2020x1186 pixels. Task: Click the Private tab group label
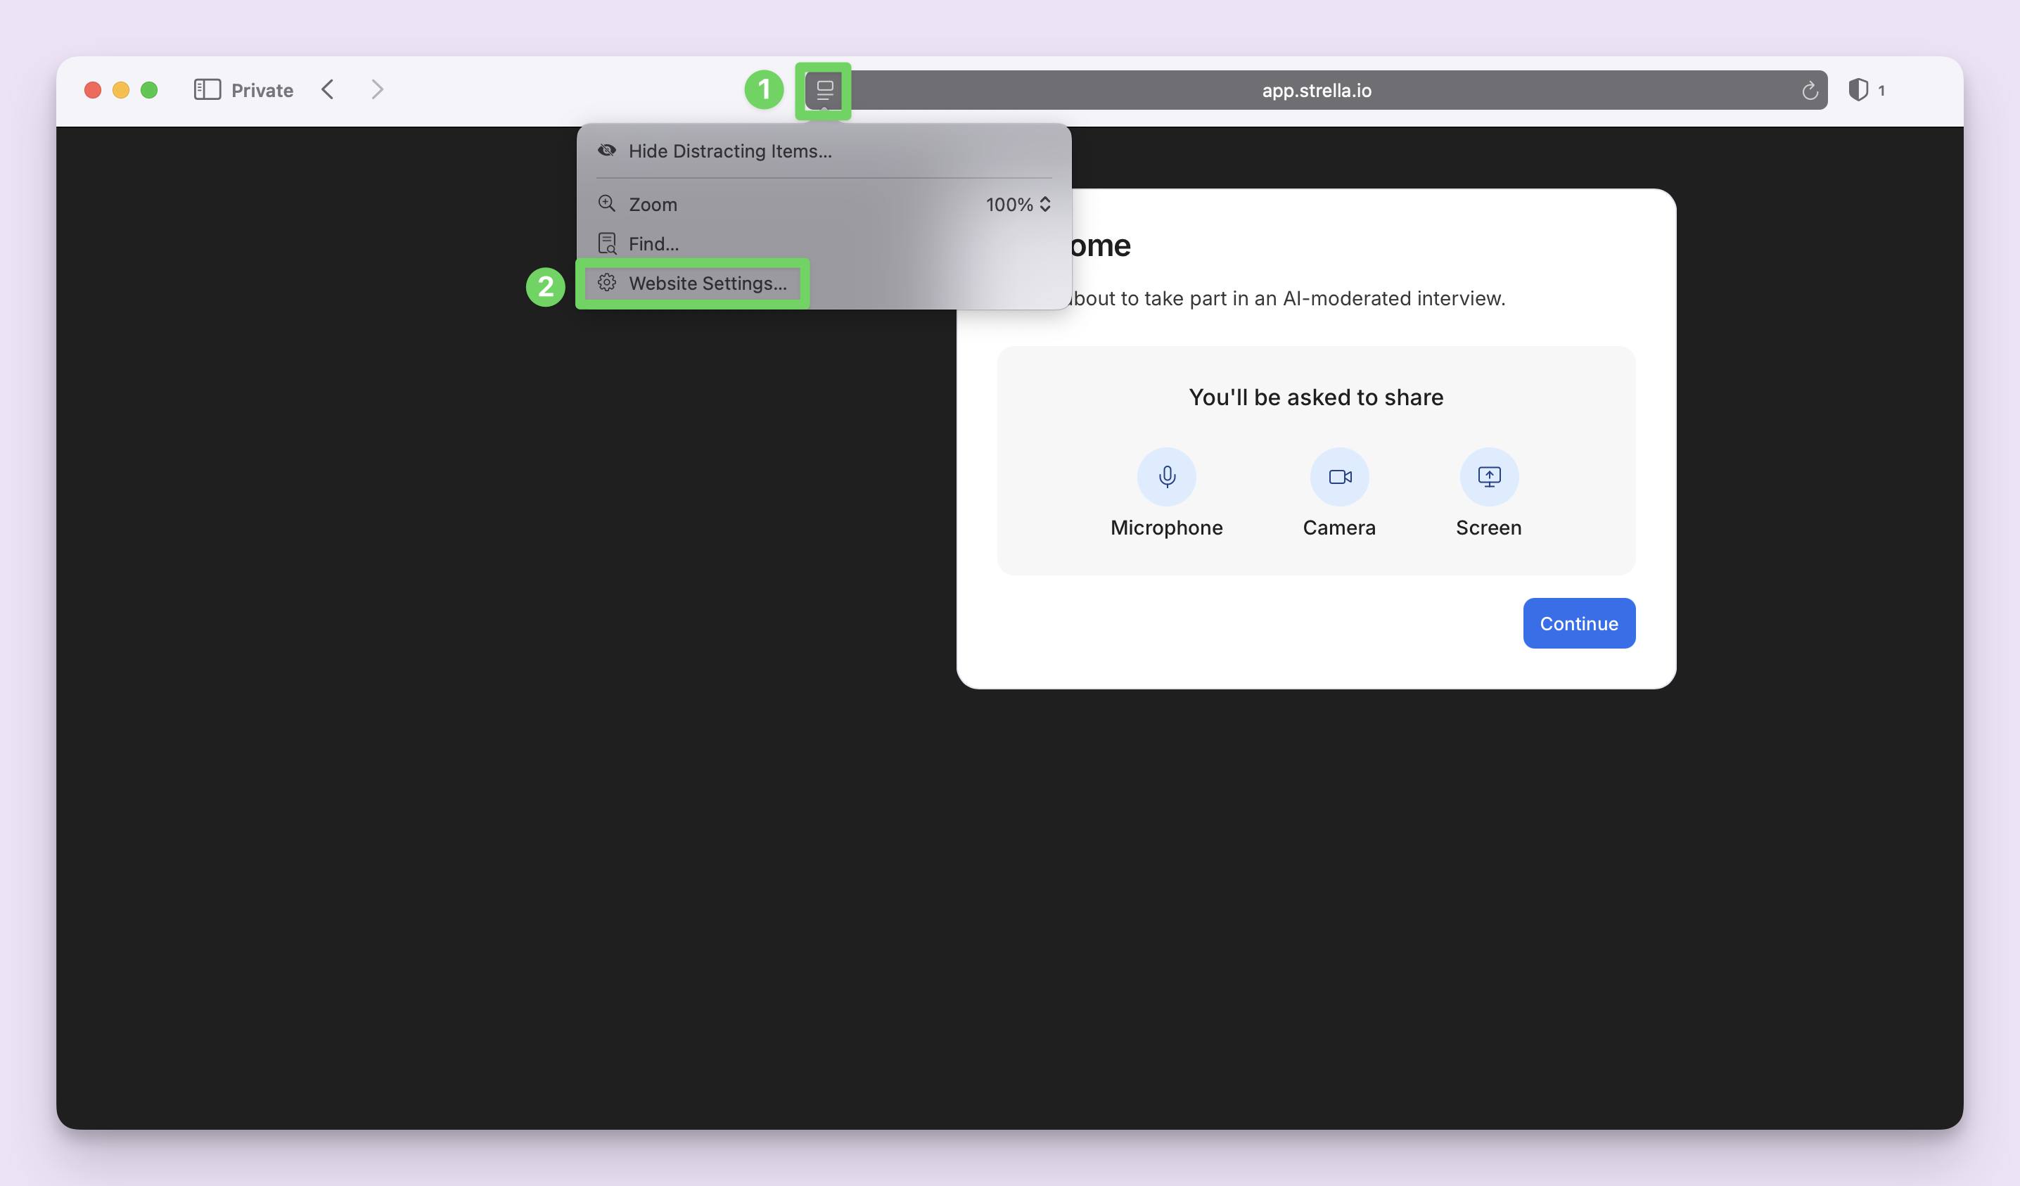coord(262,91)
